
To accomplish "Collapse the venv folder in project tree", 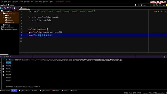I will click(2, 13).
